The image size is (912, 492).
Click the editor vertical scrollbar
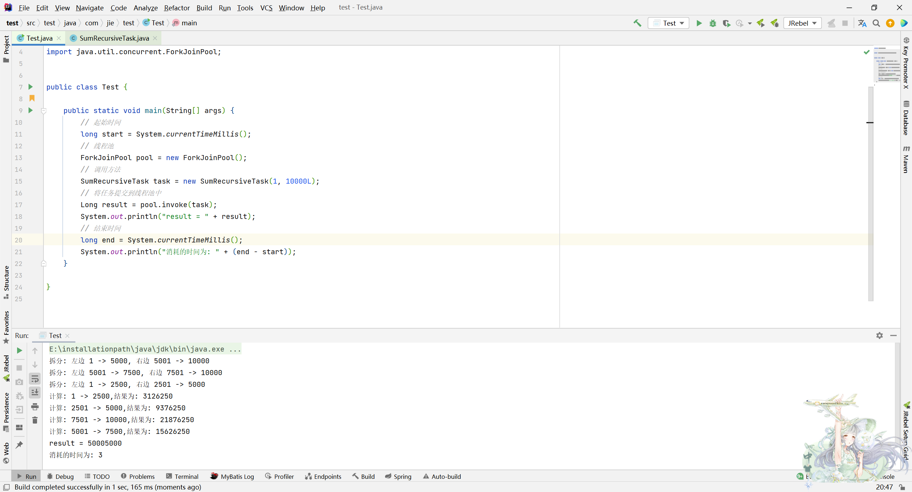(x=870, y=193)
